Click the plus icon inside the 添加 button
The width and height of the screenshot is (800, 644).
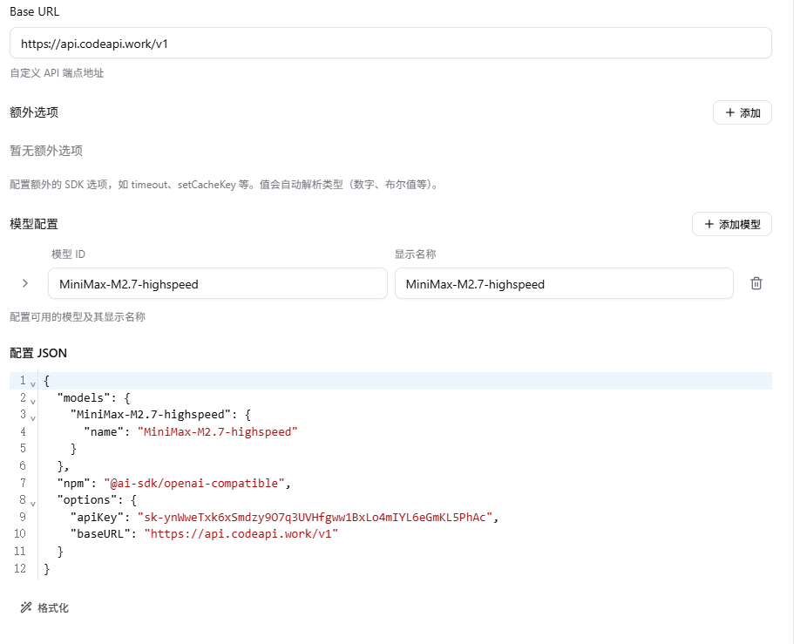[732, 112]
